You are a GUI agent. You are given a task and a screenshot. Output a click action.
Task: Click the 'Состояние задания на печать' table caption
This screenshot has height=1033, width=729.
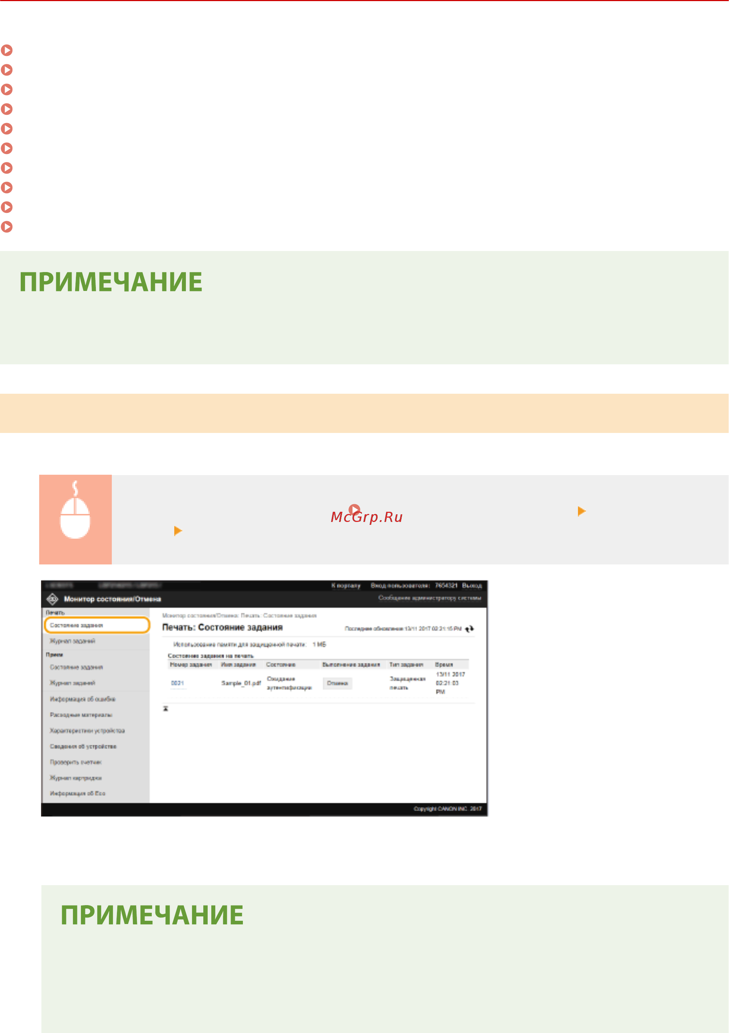pyautogui.click(x=211, y=656)
